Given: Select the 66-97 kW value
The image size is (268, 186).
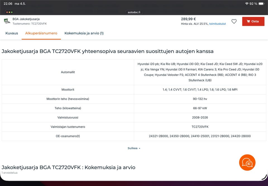Looking at the screenshot, I should coord(200,108).
